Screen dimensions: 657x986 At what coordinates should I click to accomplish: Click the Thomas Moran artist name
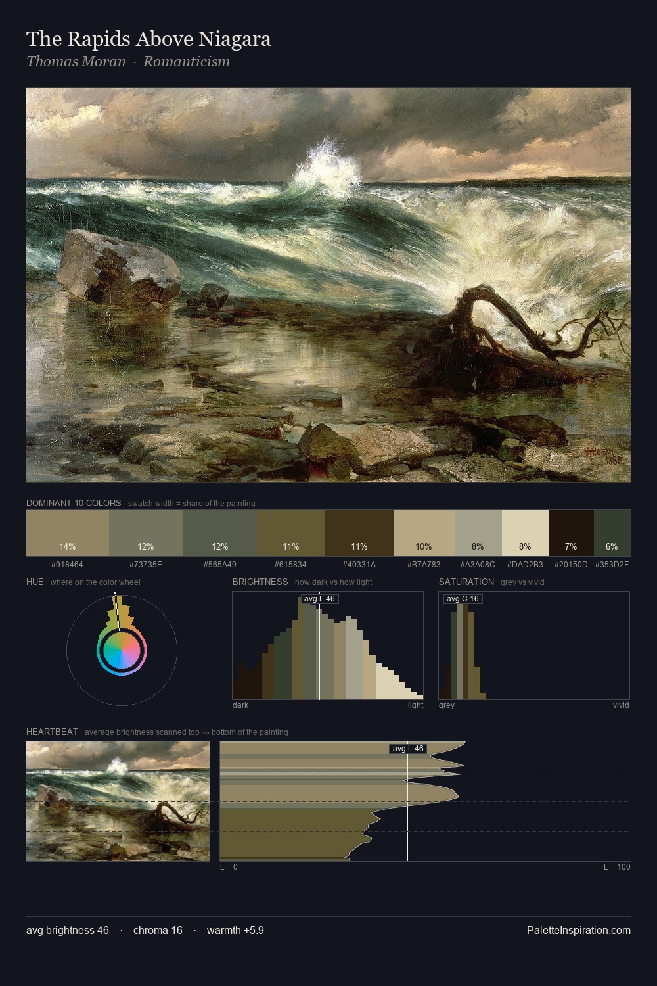click(x=76, y=62)
